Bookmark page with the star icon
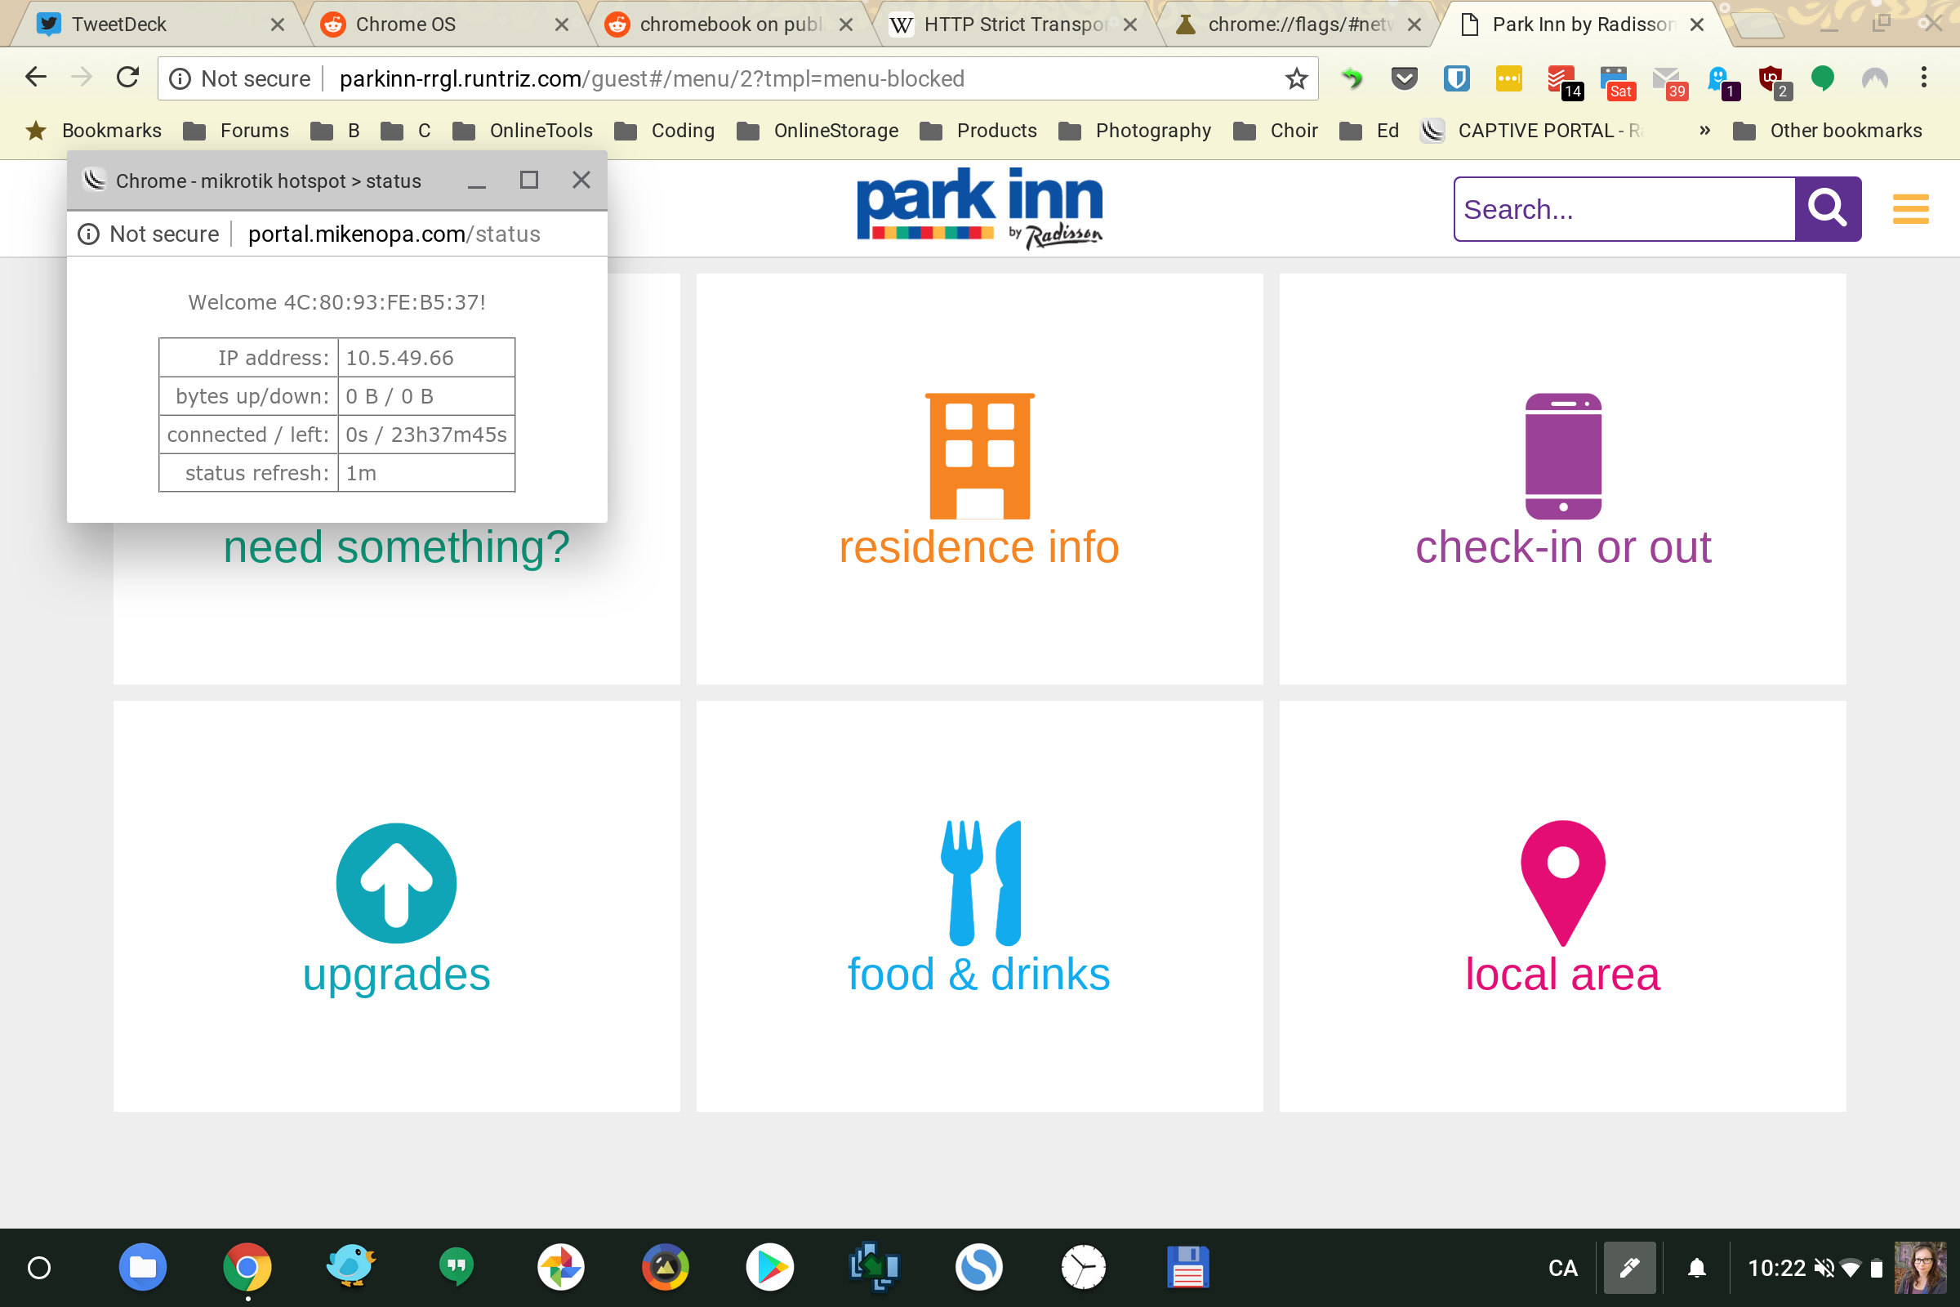Viewport: 1960px width, 1307px height. coord(1296,79)
